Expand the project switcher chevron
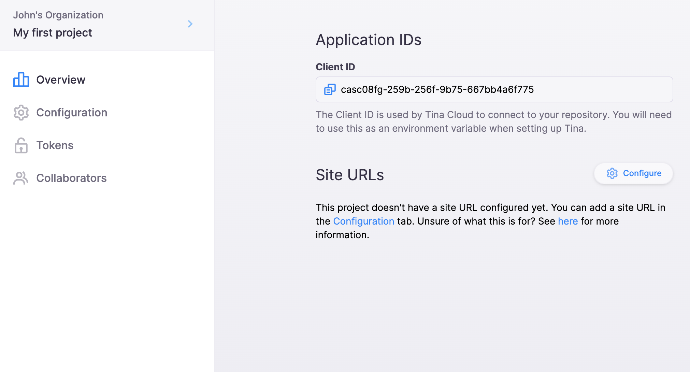Image resolution: width=690 pixels, height=372 pixels. point(190,24)
